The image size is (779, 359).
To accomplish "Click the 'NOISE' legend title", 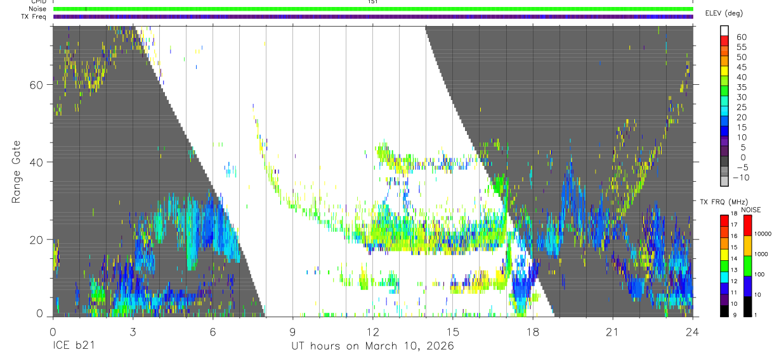I will click(x=750, y=210).
